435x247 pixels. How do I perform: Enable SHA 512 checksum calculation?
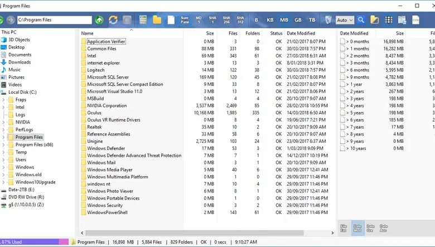[240, 20]
